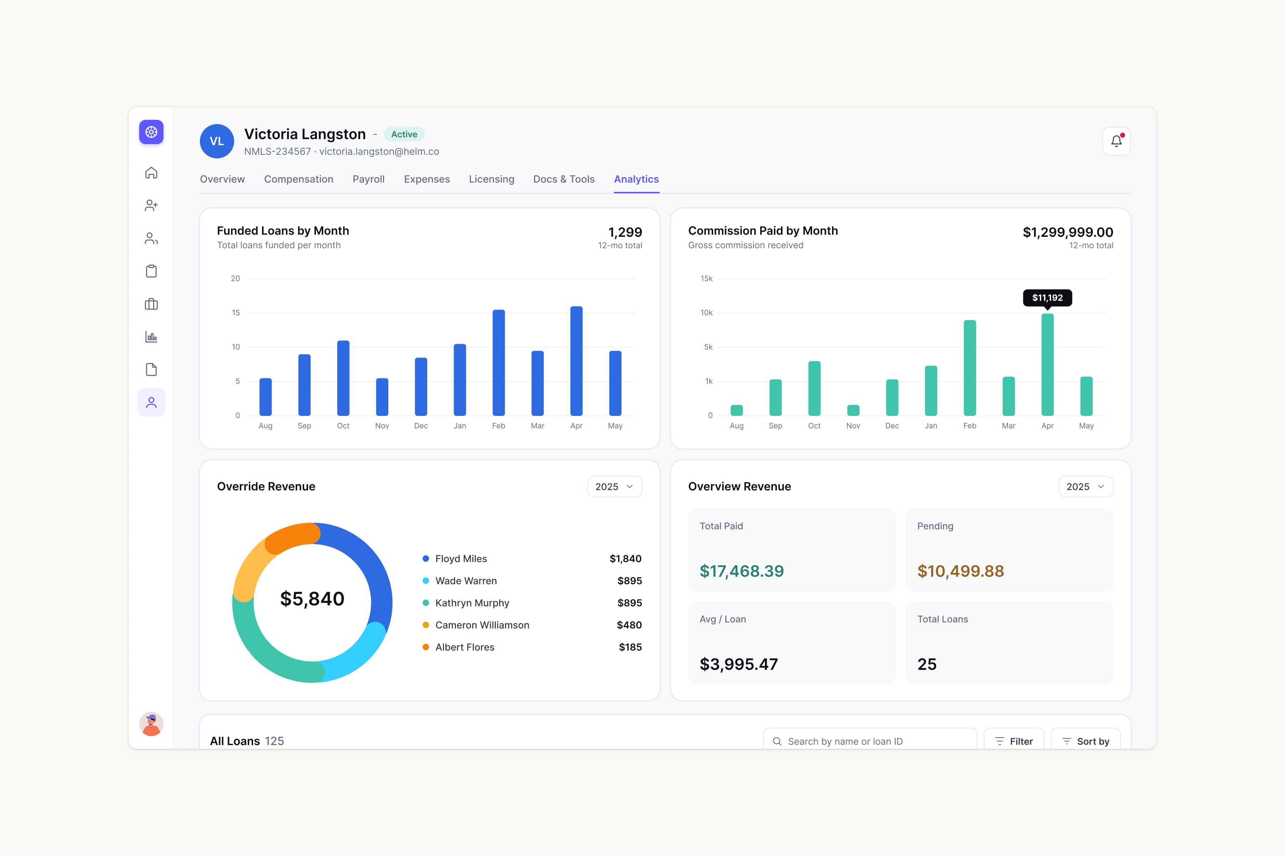Open the Home sidebar icon
1285x856 pixels.
point(151,173)
